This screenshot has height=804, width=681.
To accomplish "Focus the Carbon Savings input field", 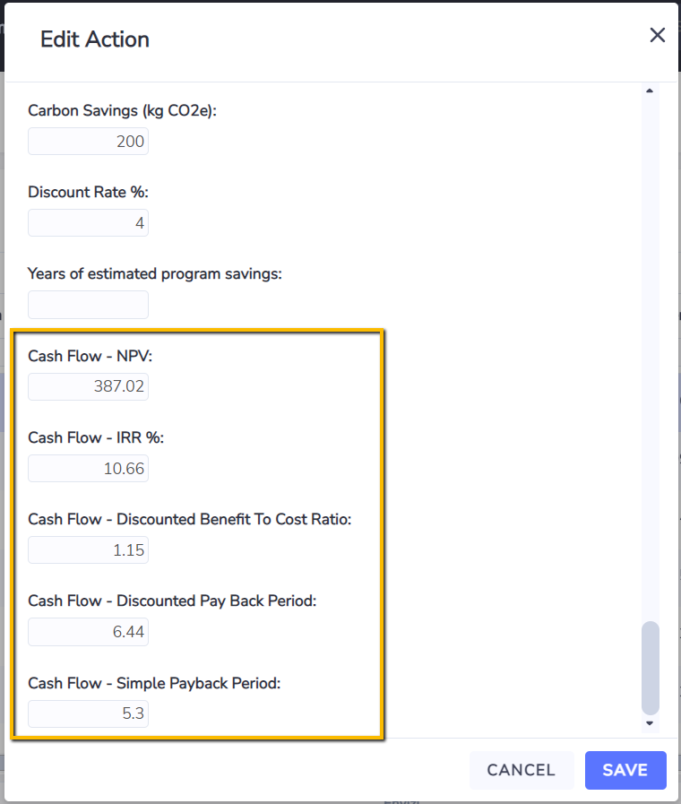I will pos(88,141).
